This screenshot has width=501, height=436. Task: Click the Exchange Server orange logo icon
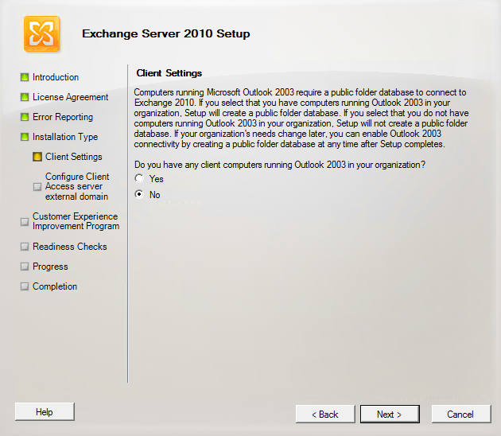pos(41,34)
